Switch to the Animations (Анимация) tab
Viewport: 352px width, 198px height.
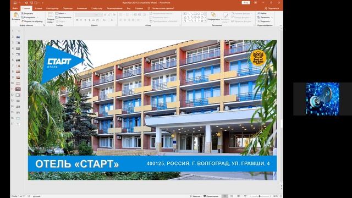click(x=82, y=8)
